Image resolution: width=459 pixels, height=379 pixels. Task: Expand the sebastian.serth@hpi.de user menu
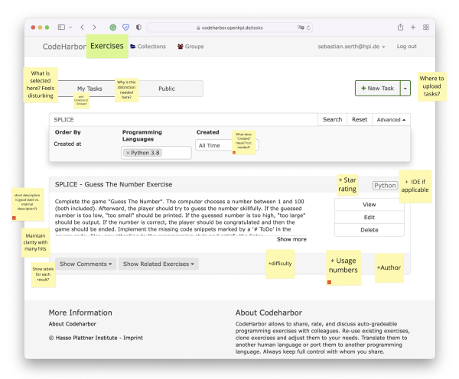click(x=351, y=47)
